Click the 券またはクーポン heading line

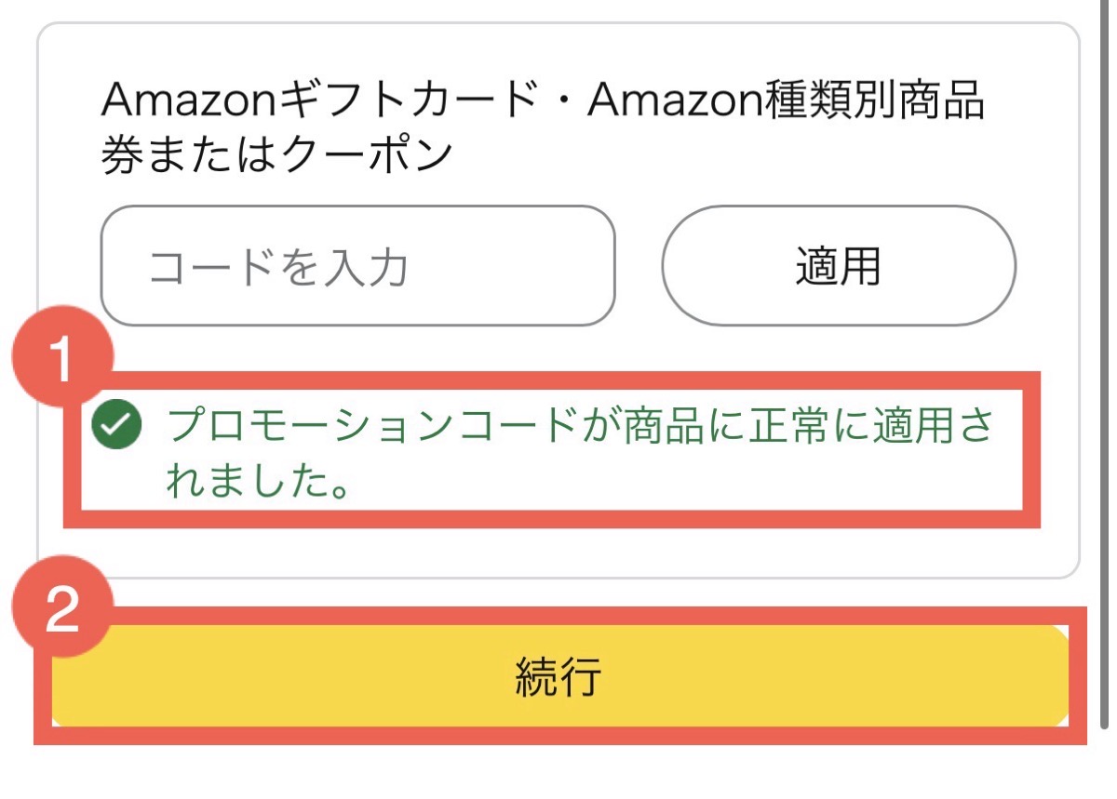pyautogui.click(x=276, y=154)
